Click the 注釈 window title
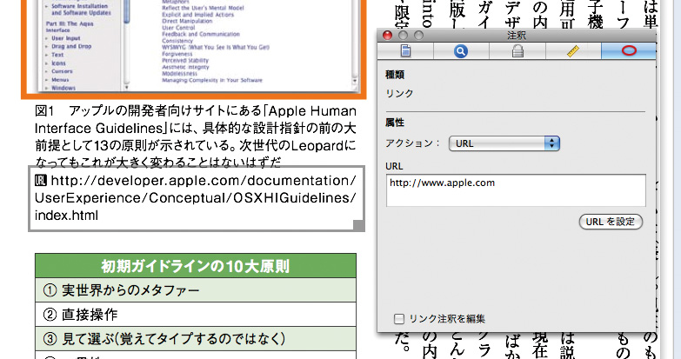The width and height of the screenshot is (681, 359). (x=517, y=35)
